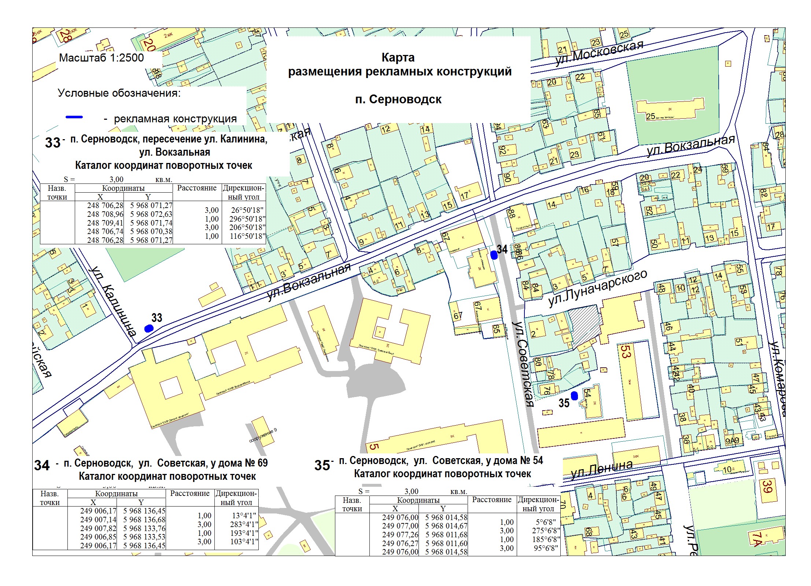This screenshot has width=811, height=586.
Task: Click the 'ул.Луначарского' street label
Action: click(598, 289)
